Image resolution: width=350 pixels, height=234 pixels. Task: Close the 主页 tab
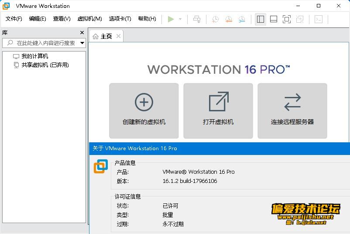[119, 36]
